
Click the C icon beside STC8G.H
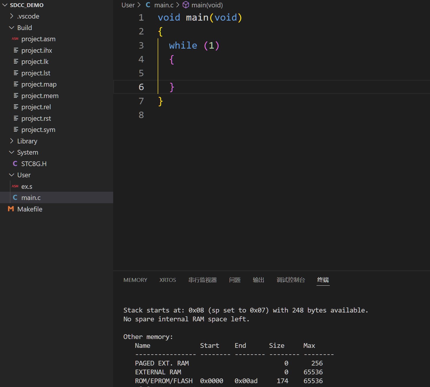pos(15,164)
